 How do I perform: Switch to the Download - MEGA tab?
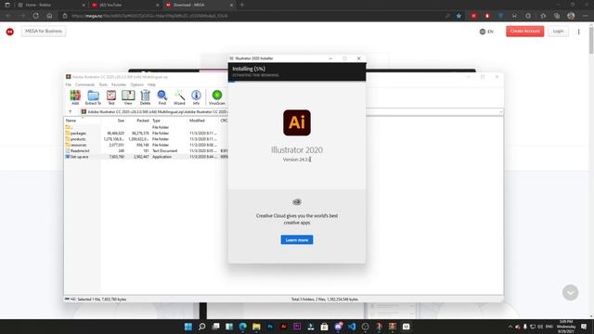(199, 5)
